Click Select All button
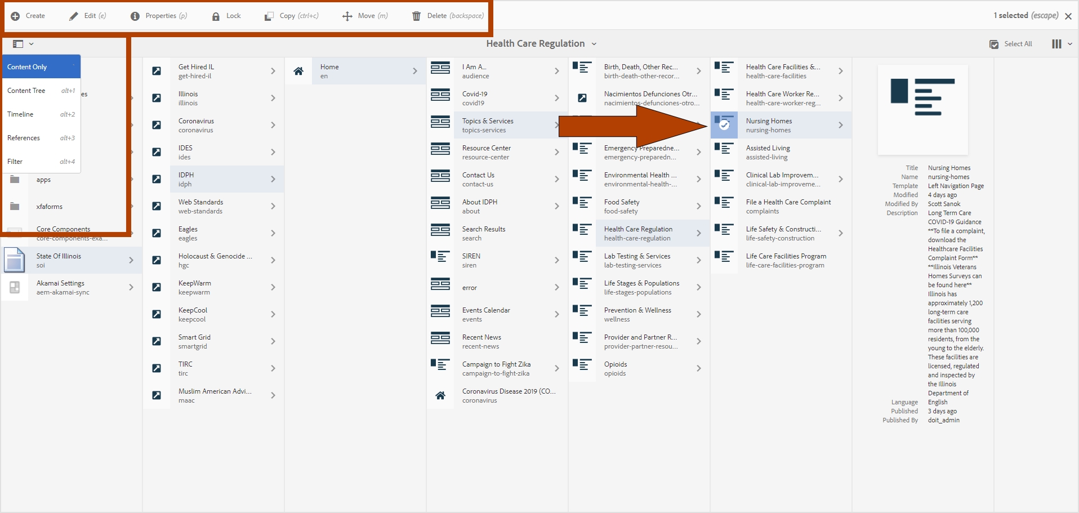The height and width of the screenshot is (513, 1079). tap(1011, 44)
